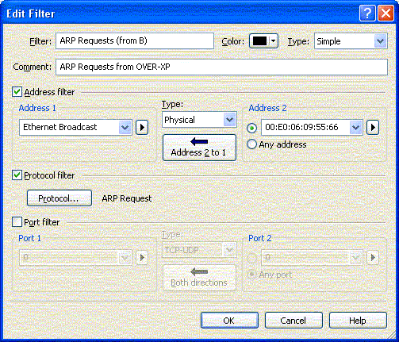Image resolution: width=399 pixels, height=342 pixels.
Task: Toggle the Address filter checkbox
Action: coord(17,92)
